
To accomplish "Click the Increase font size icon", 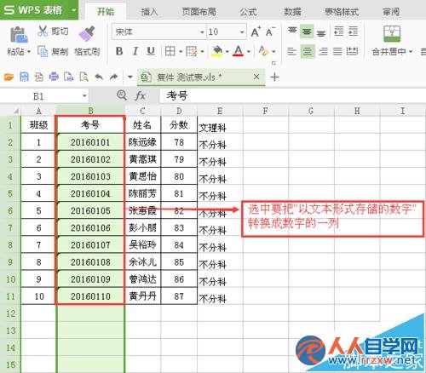I will pyautogui.click(x=256, y=32).
